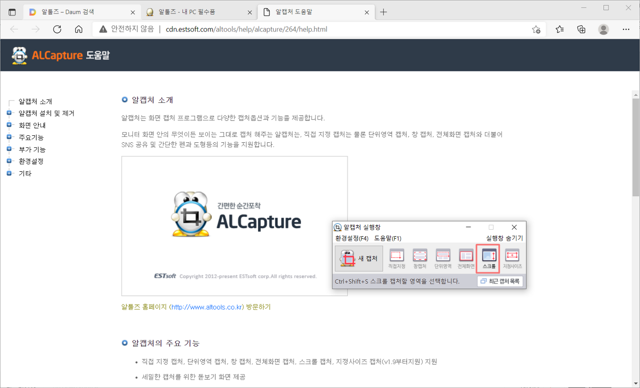Expand the 부가 기능 tree node
Image resolution: width=640 pixels, height=388 pixels.
point(9,149)
